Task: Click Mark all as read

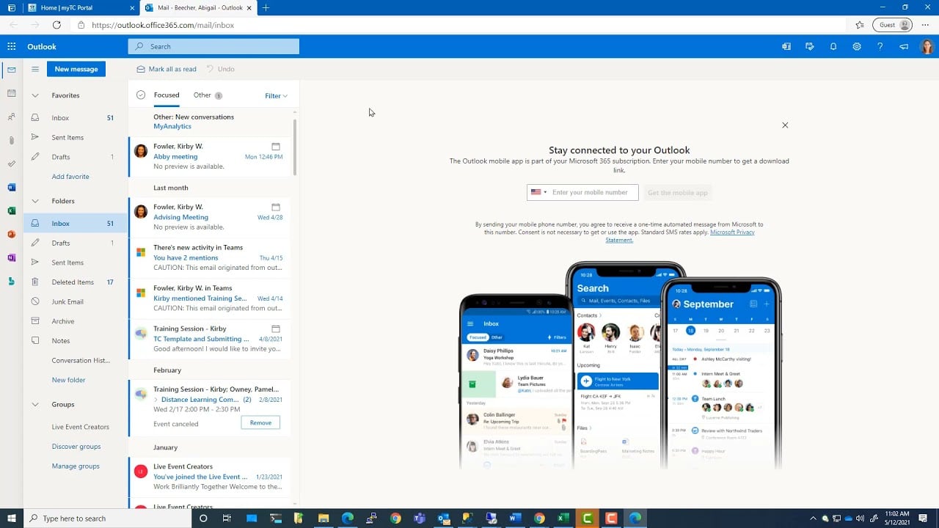Action: coord(167,69)
